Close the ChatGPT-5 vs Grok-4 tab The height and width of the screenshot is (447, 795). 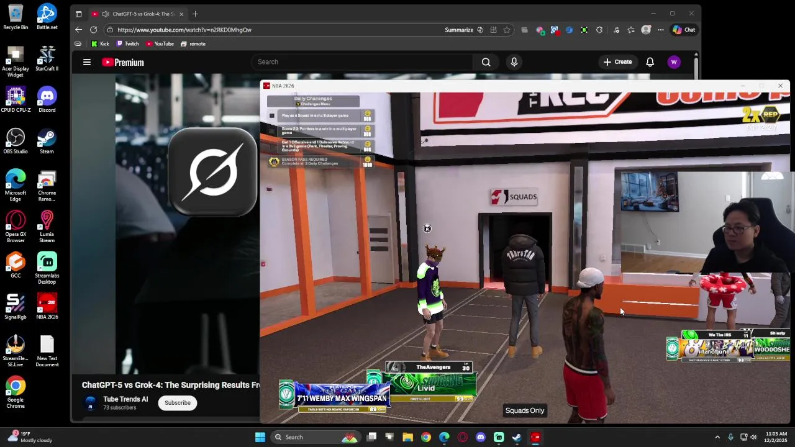(x=181, y=14)
